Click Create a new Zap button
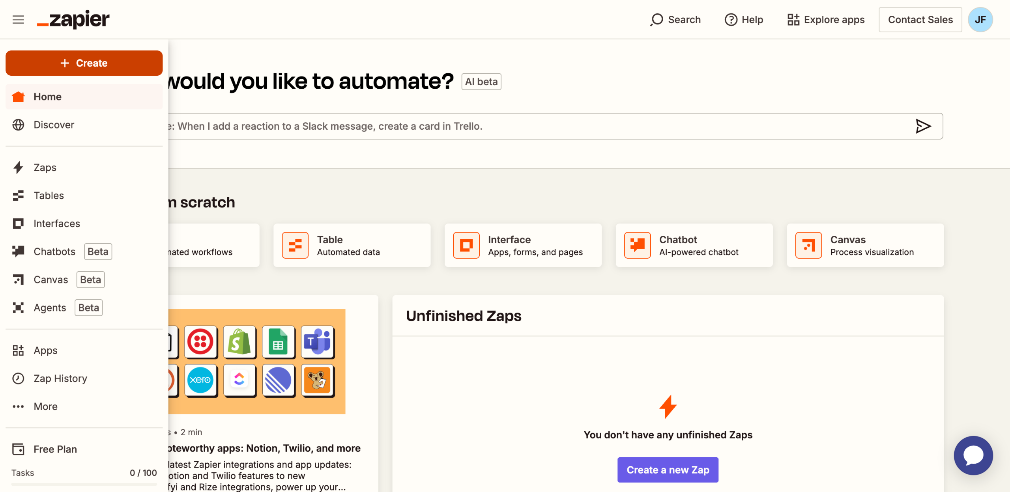This screenshot has height=492, width=1010. [x=668, y=470]
